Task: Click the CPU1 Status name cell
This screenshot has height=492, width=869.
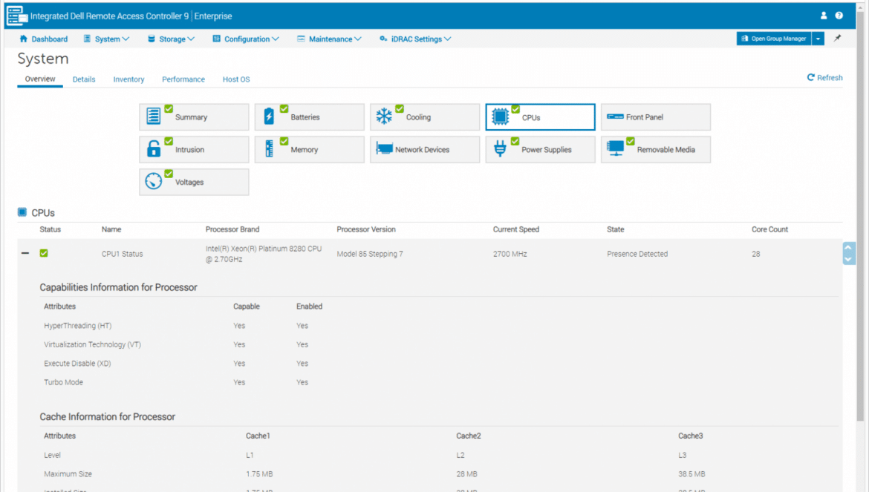Action: (x=122, y=254)
